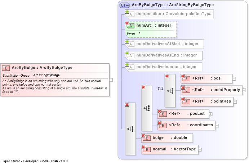
Task: Click the E icon of ArcByBulge element
Action: (6, 68)
